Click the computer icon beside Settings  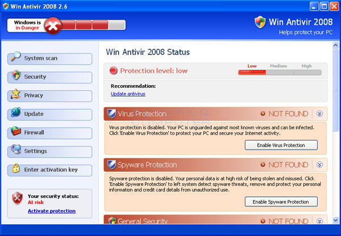point(16,149)
